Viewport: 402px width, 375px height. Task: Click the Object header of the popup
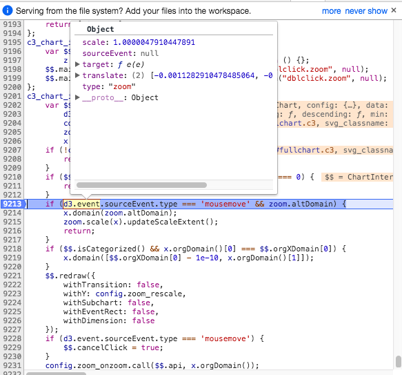tap(100, 29)
